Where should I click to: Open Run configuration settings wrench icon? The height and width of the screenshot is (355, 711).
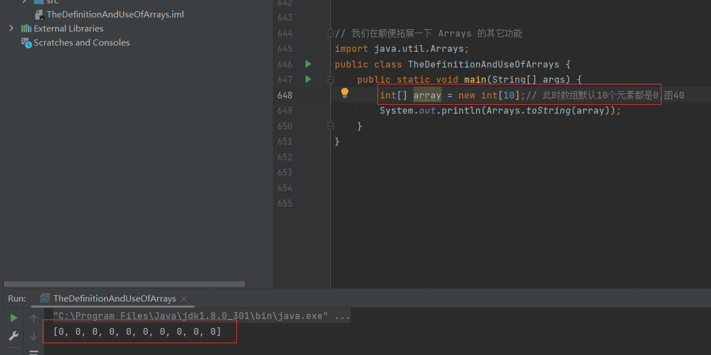pyautogui.click(x=13, y=336)
